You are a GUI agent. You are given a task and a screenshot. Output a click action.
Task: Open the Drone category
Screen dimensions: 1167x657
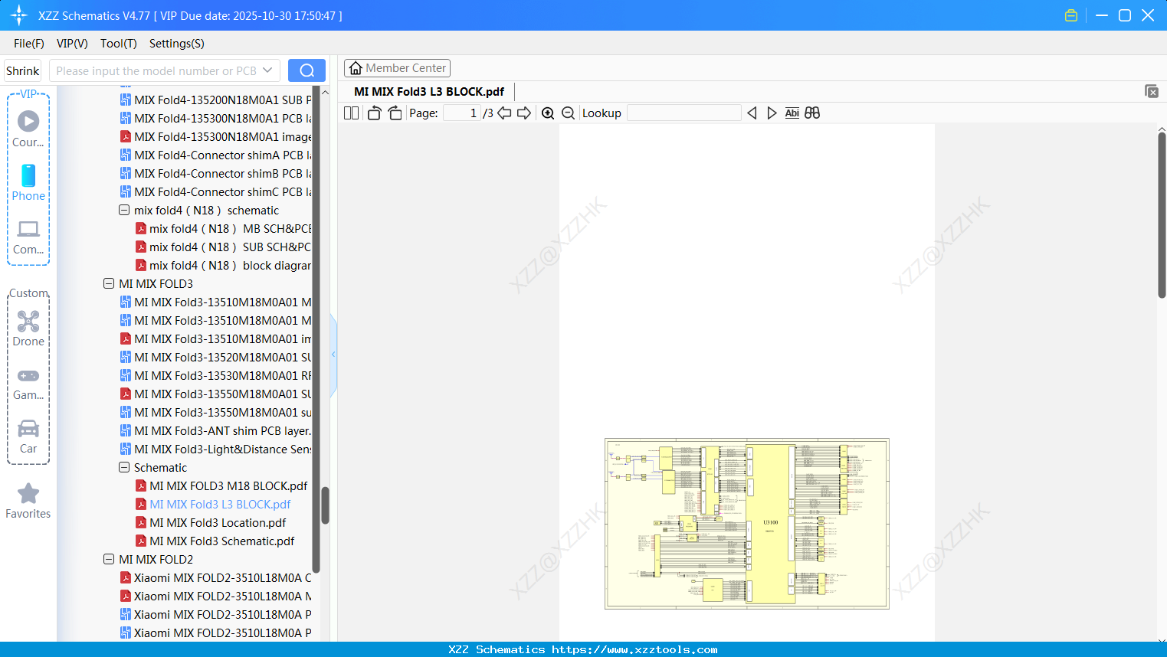point(28,328)
